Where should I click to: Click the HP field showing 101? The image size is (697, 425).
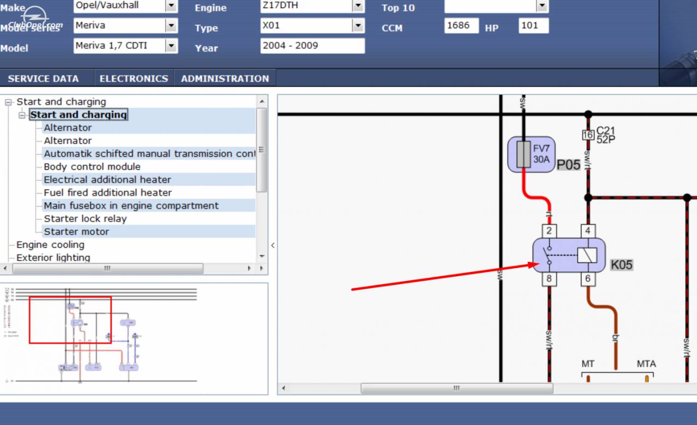point(534,26)
